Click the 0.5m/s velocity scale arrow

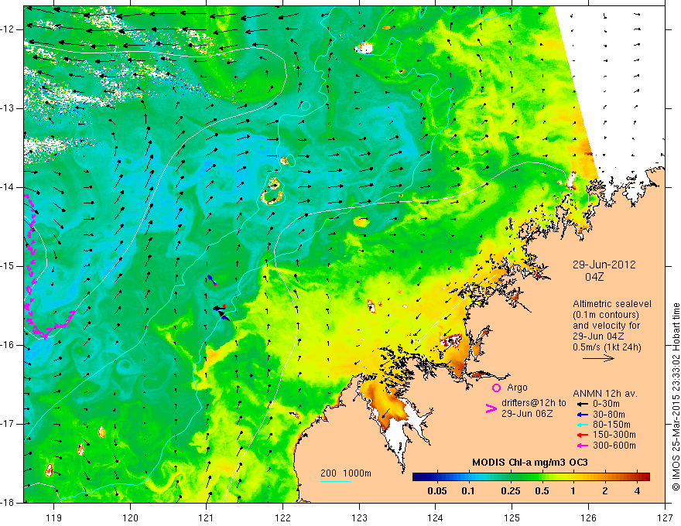pos(598,358)
